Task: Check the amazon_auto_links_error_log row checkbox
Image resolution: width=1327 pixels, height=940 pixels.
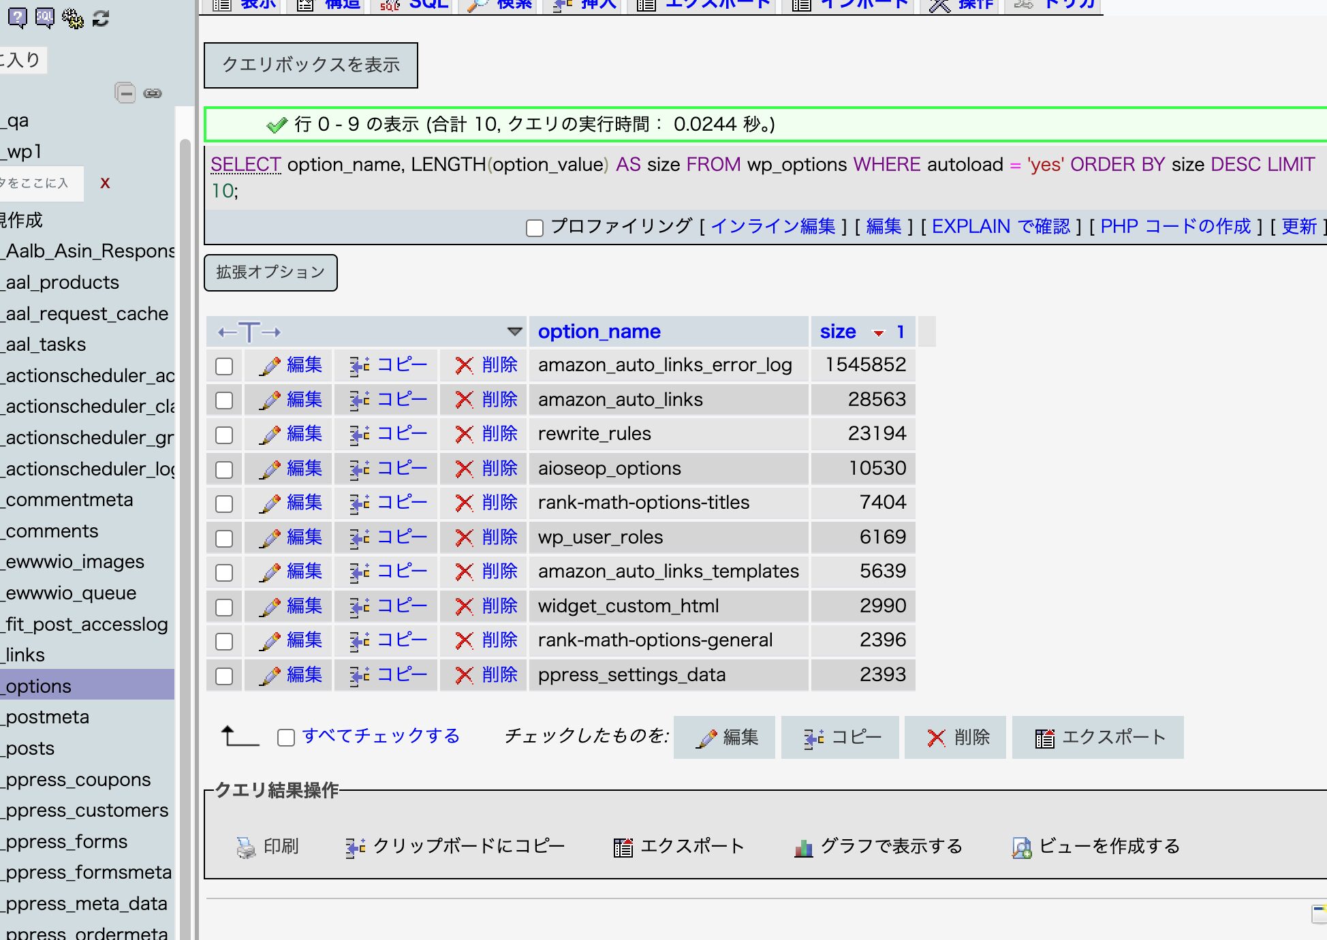Action: click(x=224, y=366)
